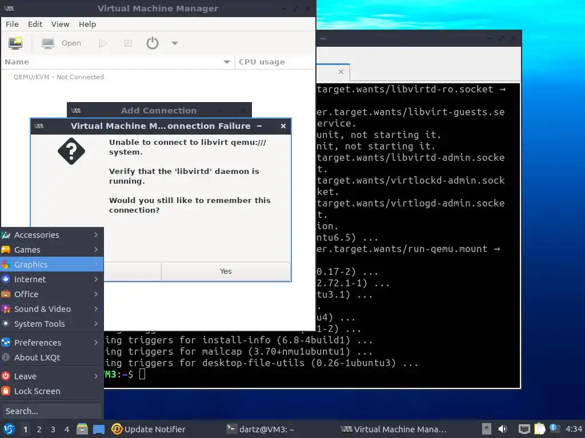585x438 pixels.
Task: Open the Internet menu category
Action: (52, 279)
